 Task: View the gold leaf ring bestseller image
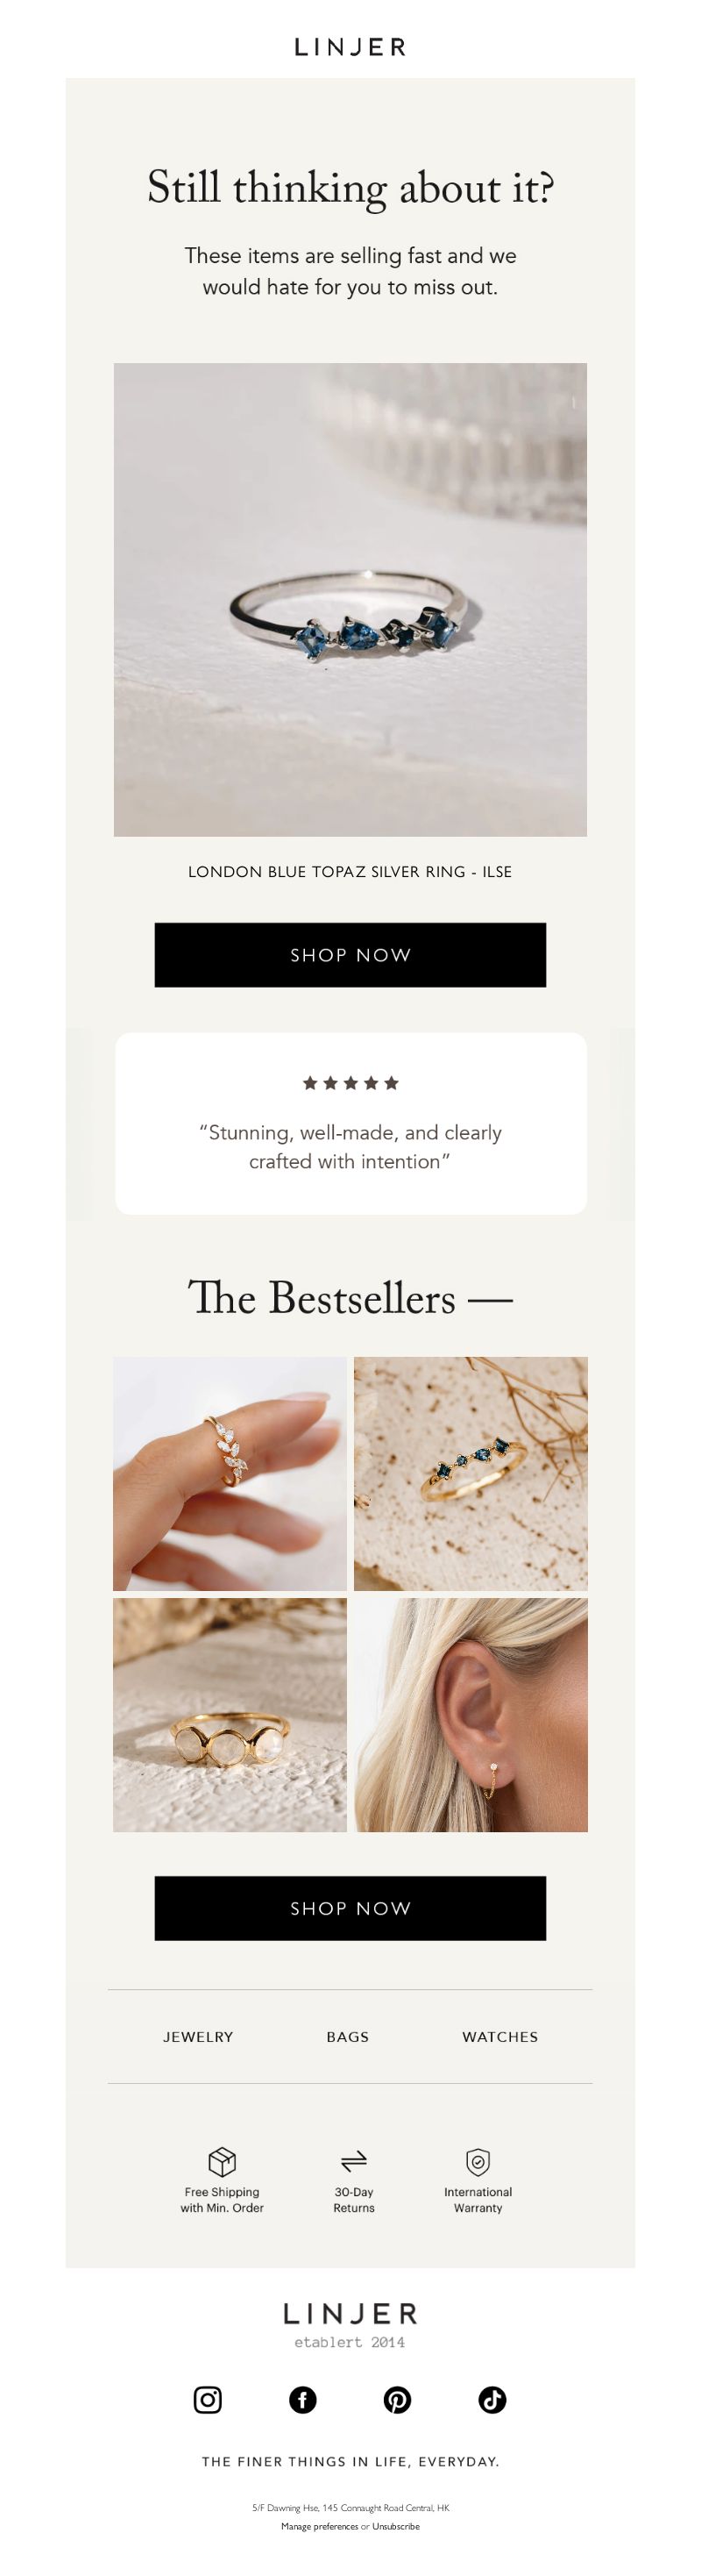[x=230, y=1473]
